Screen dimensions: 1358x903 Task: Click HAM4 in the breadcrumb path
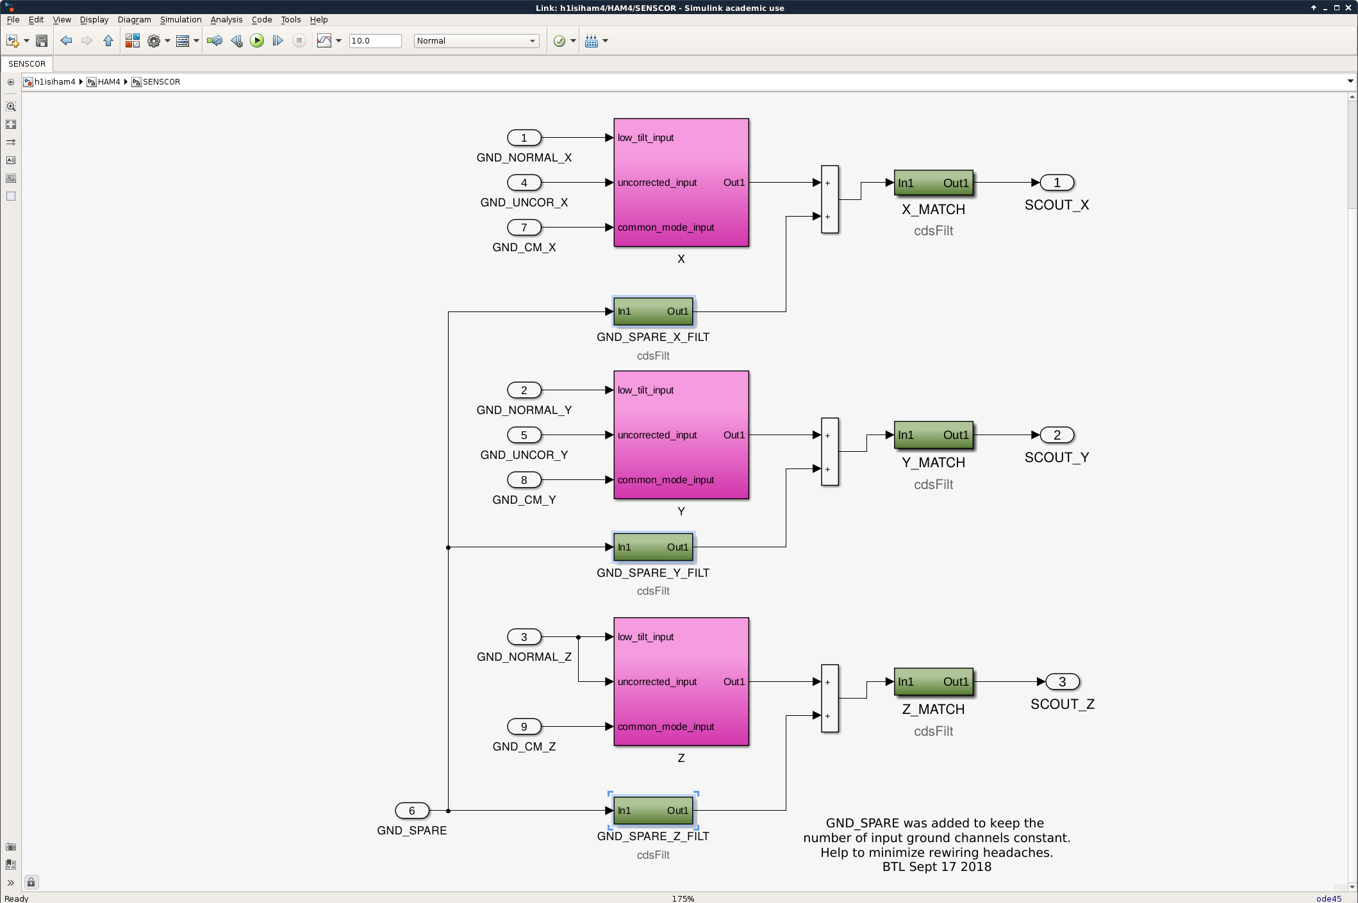click(x=109, y=82)
